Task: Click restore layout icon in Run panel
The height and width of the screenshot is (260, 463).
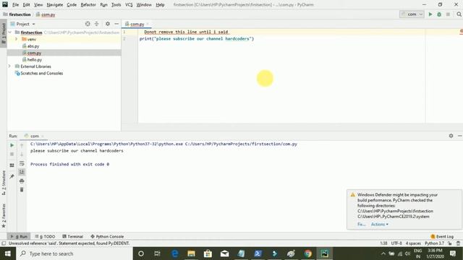Action: pyautogui.click(x=12, y=165)
